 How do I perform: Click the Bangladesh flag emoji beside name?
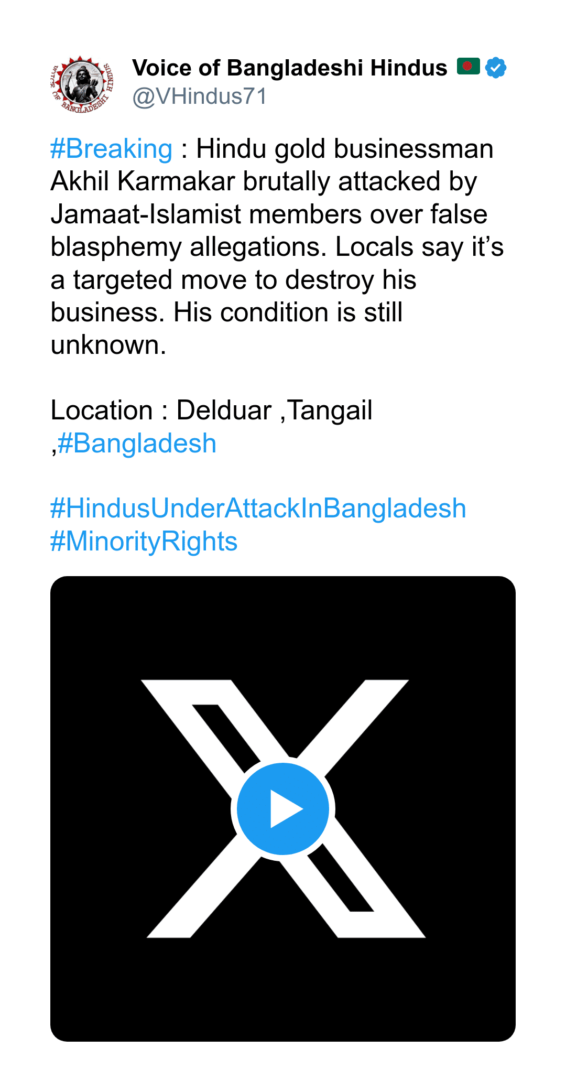pyautogui.click(x=468, y=67)
